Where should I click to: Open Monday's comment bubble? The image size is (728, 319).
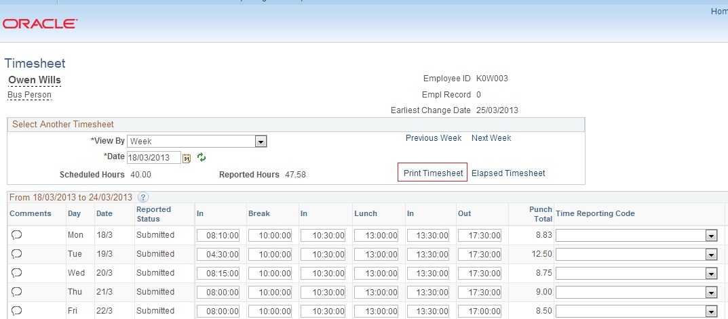(x=17, y=235)
